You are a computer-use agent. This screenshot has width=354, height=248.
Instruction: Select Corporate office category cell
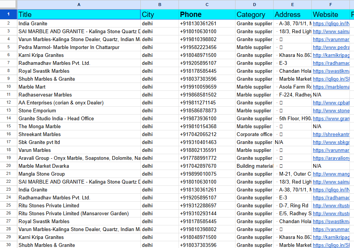coord(254,134)
